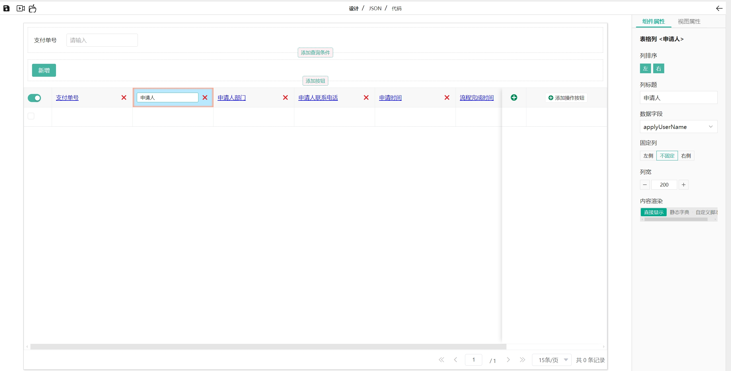The width and height of the screenshot is (731, 371).
Task: Click the 添加查询条件 link
Action: click(315, 53)
